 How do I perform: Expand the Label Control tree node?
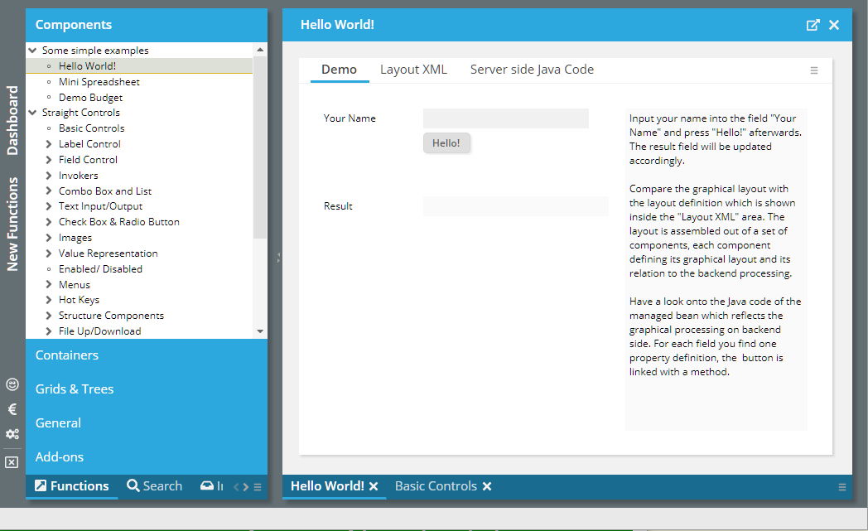coord(49,144)
